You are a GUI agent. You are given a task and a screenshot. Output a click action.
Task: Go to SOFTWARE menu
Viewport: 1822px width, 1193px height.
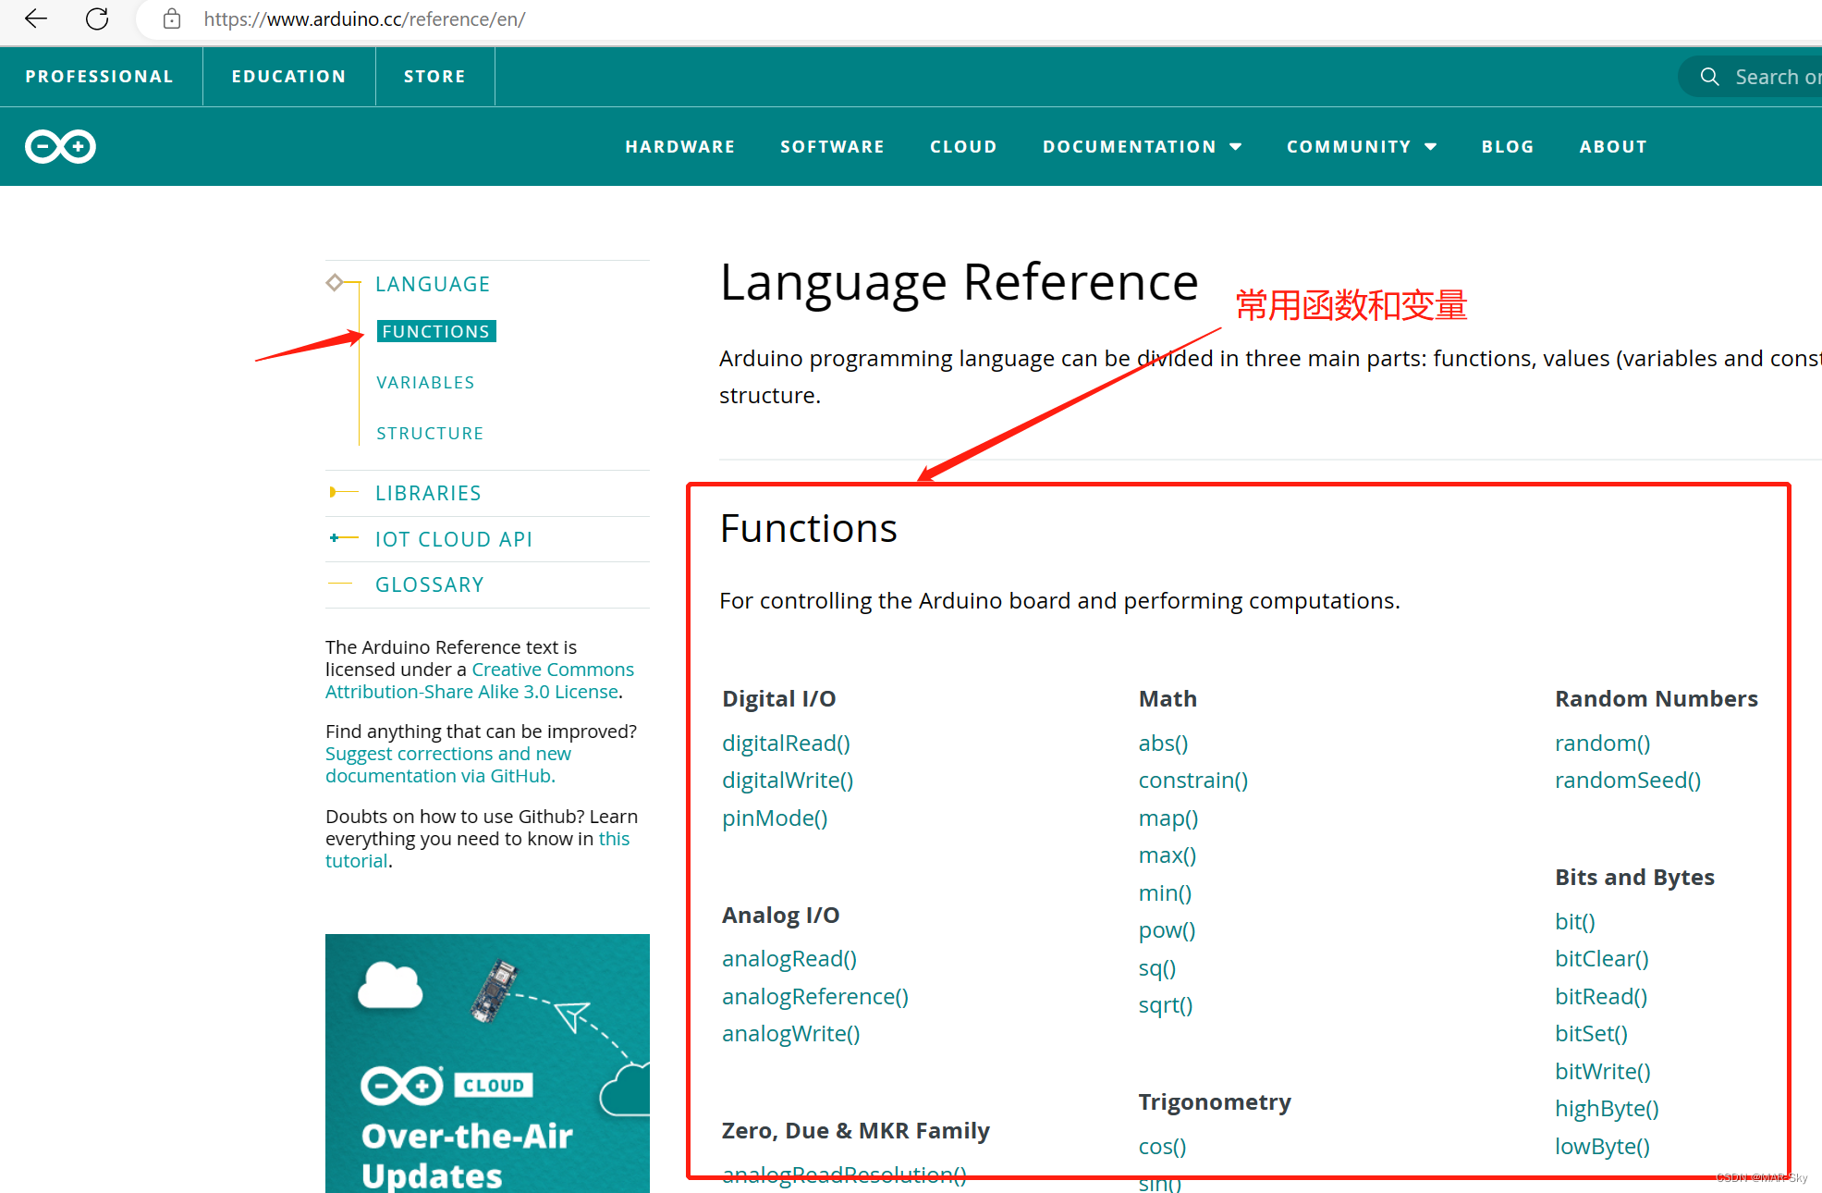[x=832, y=147]
